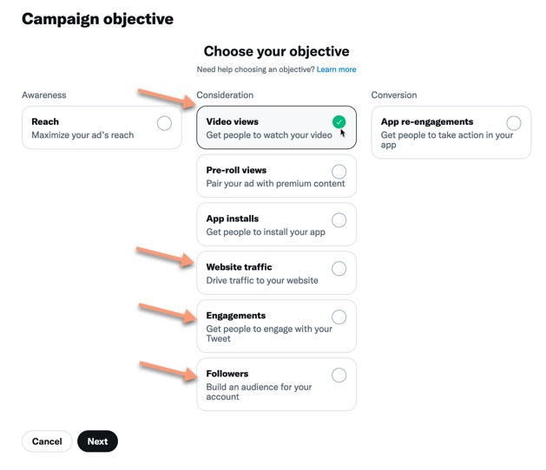Click Video views card title

(233, 121)
